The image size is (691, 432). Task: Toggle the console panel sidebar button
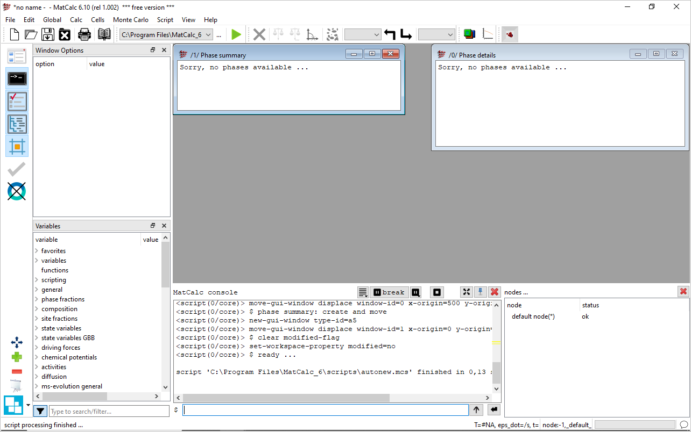tap(17, 78)
